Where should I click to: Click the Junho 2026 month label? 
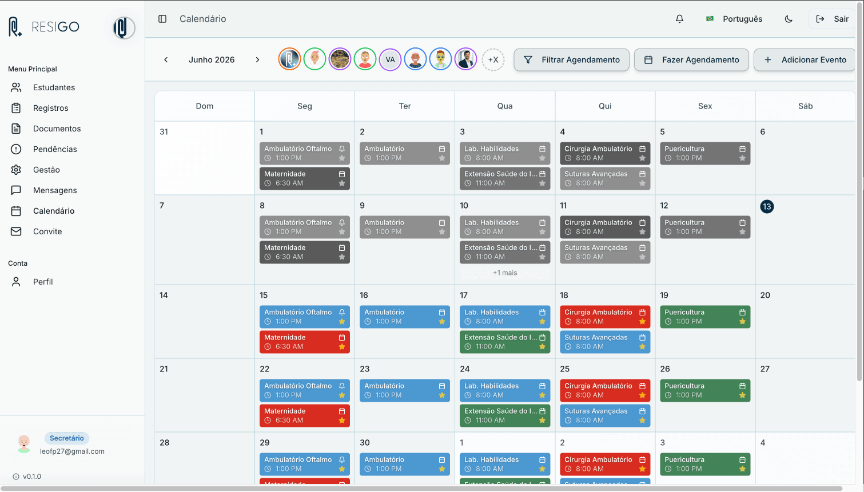pos(212,59)
